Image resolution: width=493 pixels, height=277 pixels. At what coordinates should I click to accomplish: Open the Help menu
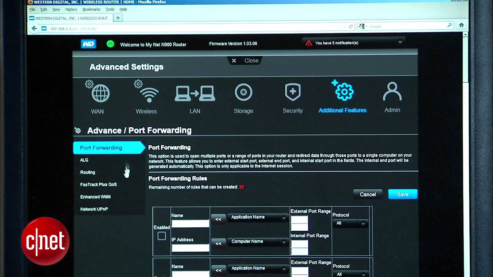(123, 9)
